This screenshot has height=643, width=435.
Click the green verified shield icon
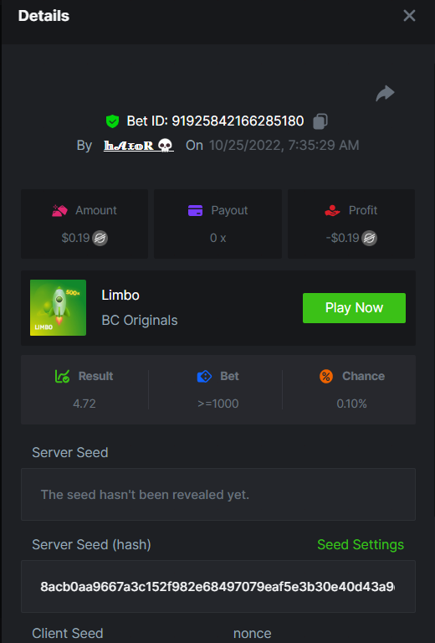(x=112, y=121)
